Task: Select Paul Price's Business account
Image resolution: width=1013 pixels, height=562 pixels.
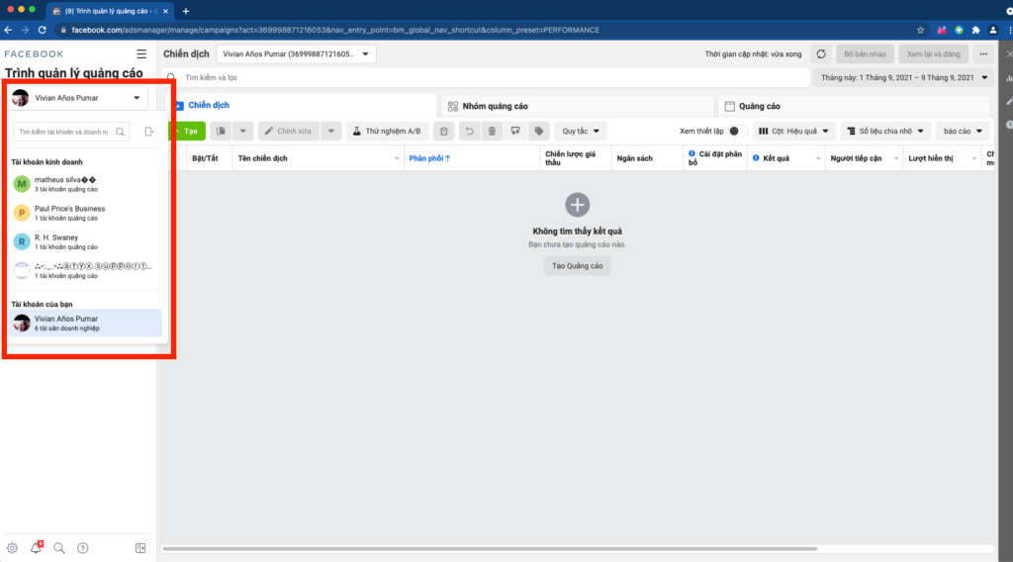Action: coord(85,213)
